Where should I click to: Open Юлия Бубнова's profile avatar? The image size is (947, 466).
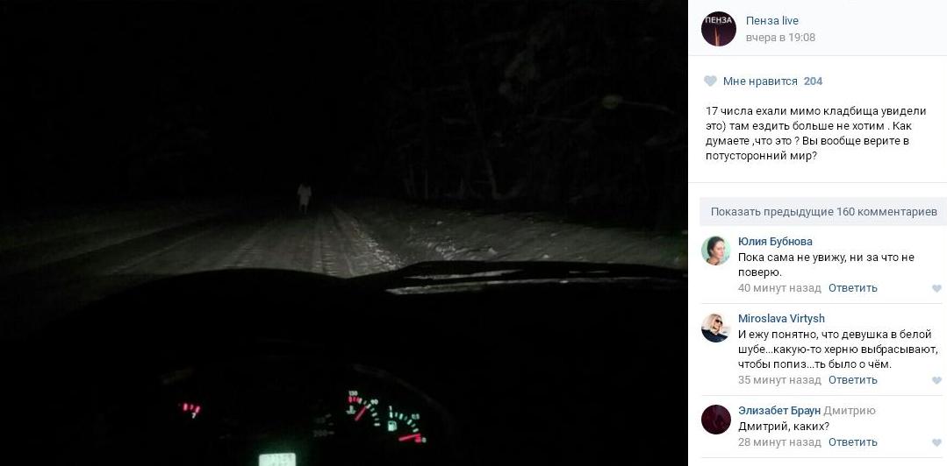(x=715, y=251)
